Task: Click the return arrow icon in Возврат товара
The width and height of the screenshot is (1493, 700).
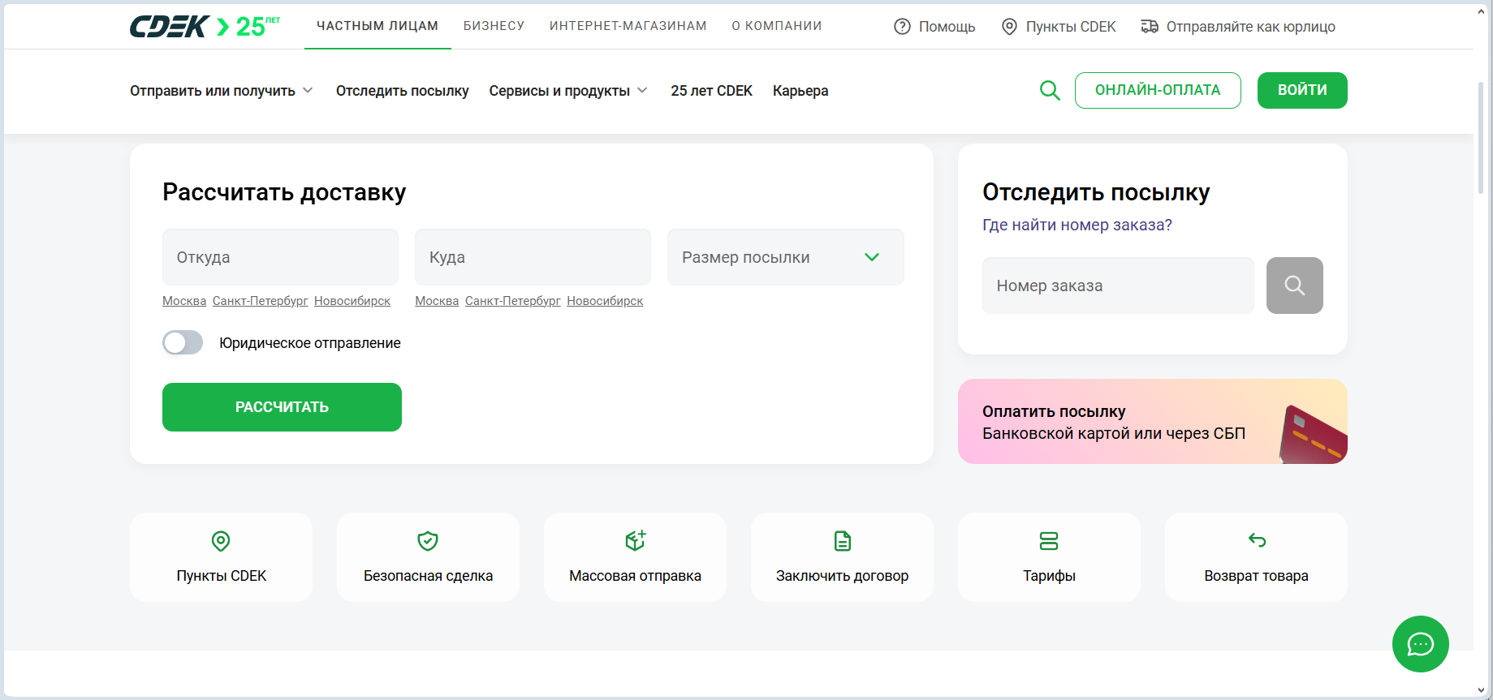Action: pos(1257,540)
